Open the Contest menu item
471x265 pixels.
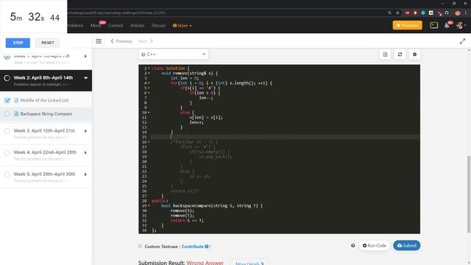click(x=116, y=26)
